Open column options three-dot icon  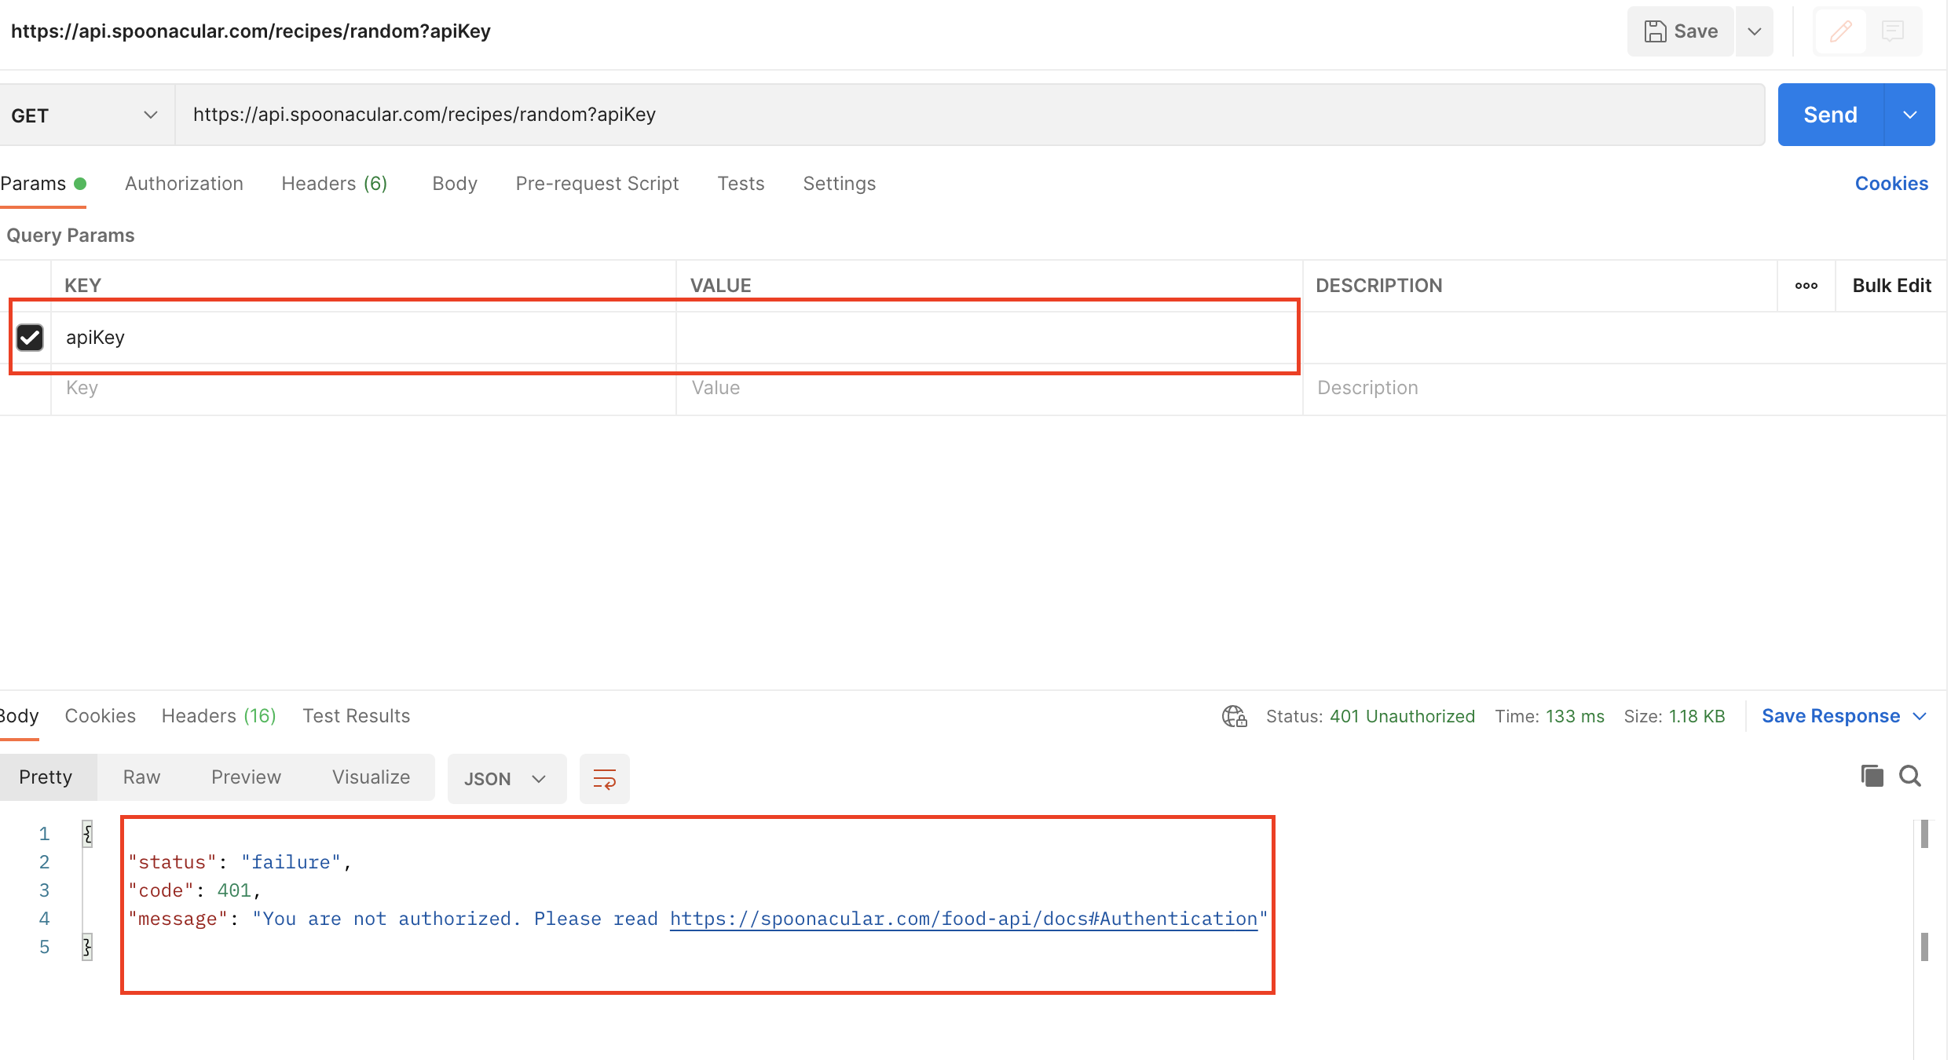(1806, 286)
